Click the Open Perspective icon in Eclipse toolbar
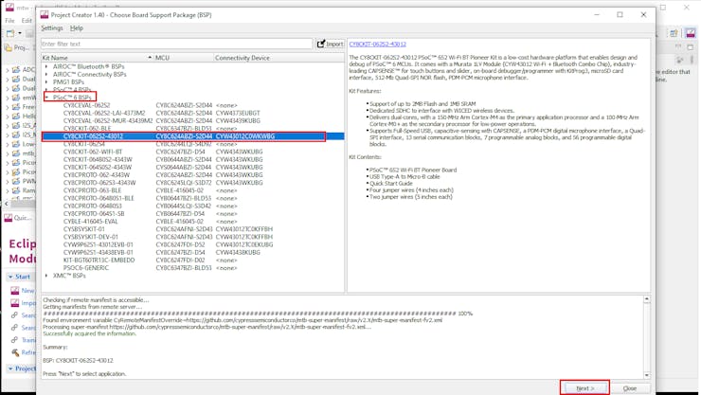This screenshot has width=701, height=395. pos(674,33)
